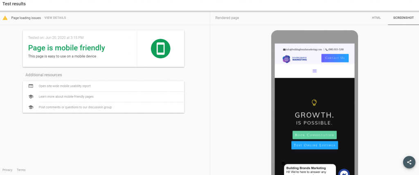Click the Additional resources heading
419x175 pixels.
[43, 75]
